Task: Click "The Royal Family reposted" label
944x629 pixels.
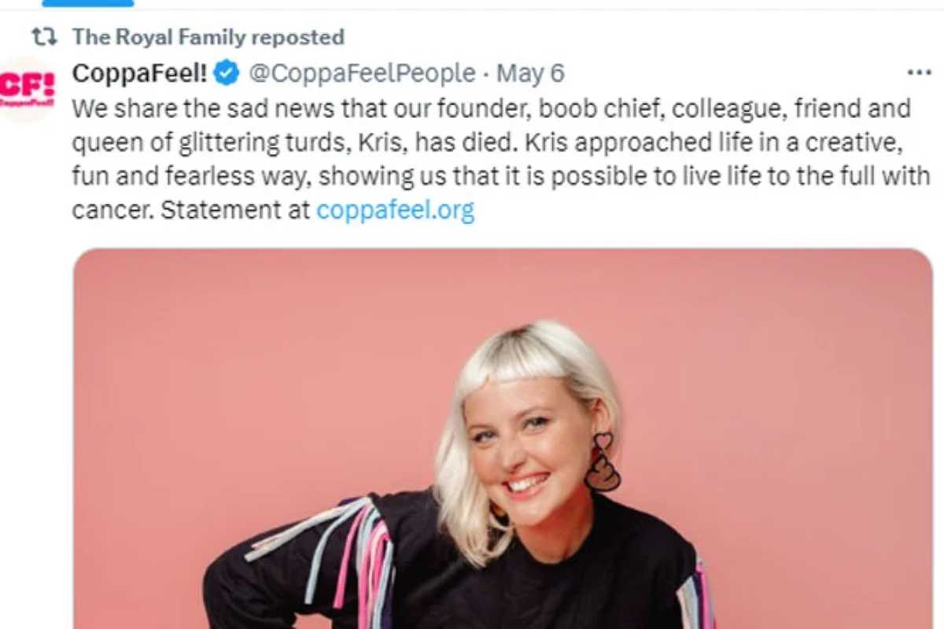Action: pyautogui.click(x=208, y=36)
